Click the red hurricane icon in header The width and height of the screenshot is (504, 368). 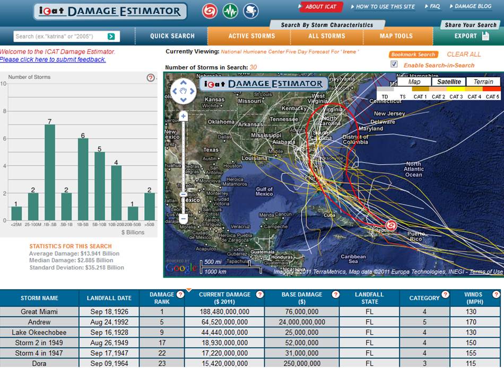point(210,11)
